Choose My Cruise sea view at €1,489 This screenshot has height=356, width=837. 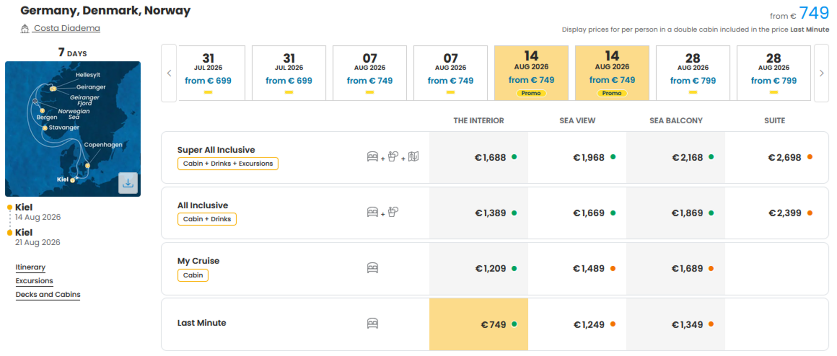click(x=577, y=268)
